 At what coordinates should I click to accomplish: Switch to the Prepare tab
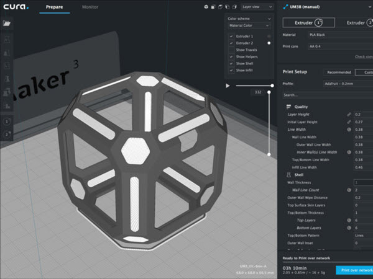click(54, 7)
